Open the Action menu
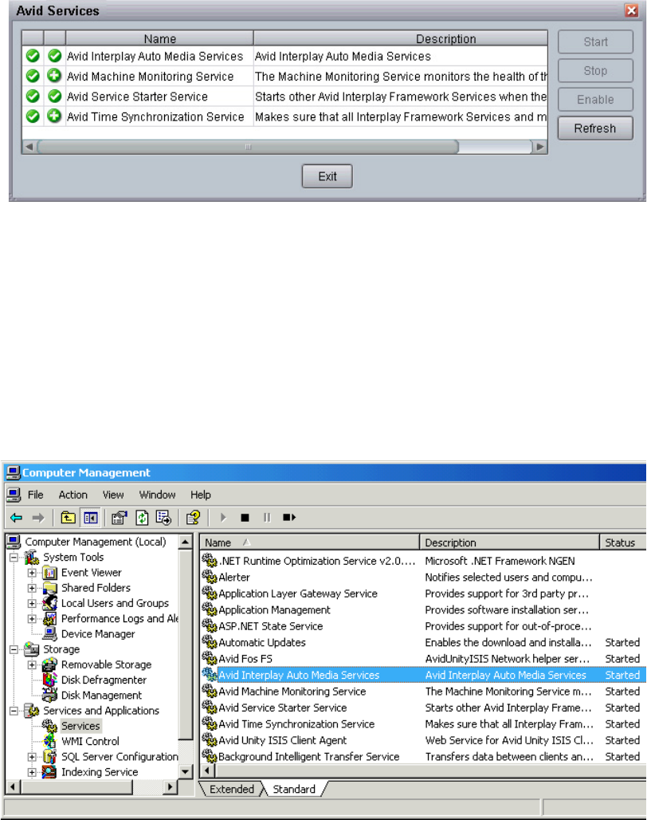The height and width of the screenshot is (820, 647). pos(73,495)
